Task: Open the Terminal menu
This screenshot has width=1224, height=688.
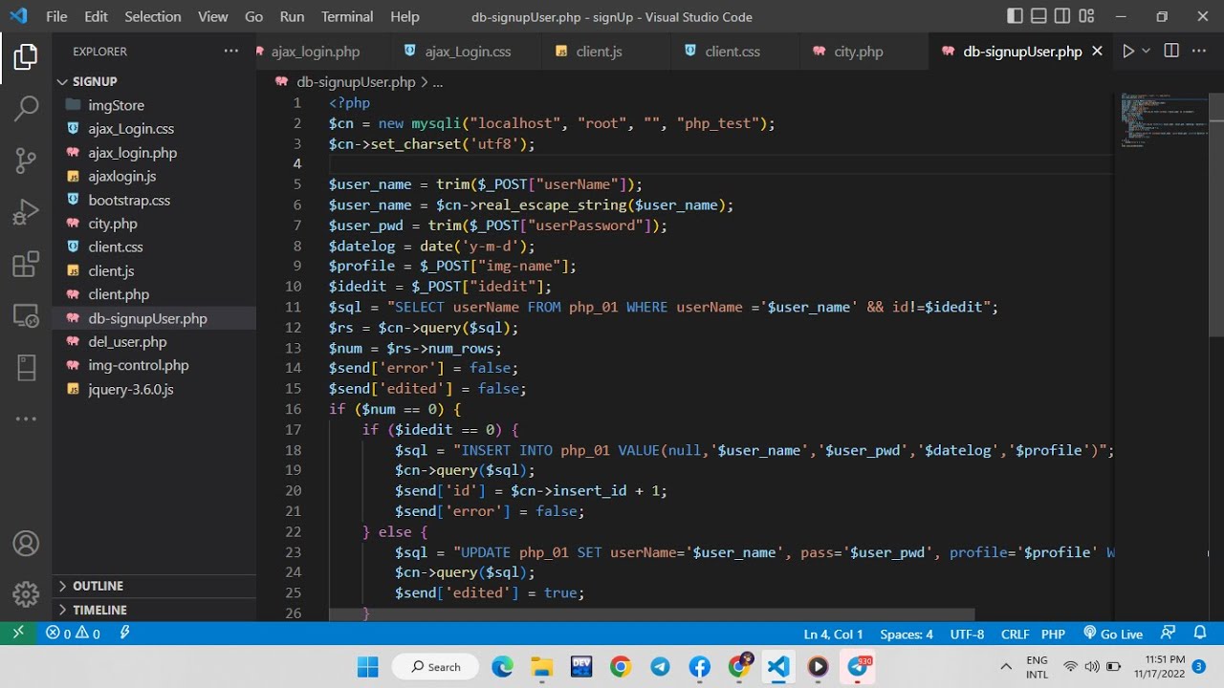Action: 347,16
